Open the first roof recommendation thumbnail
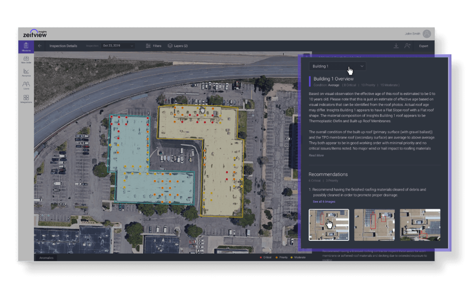This screenshot has height=291, width=470. [329, 225]
